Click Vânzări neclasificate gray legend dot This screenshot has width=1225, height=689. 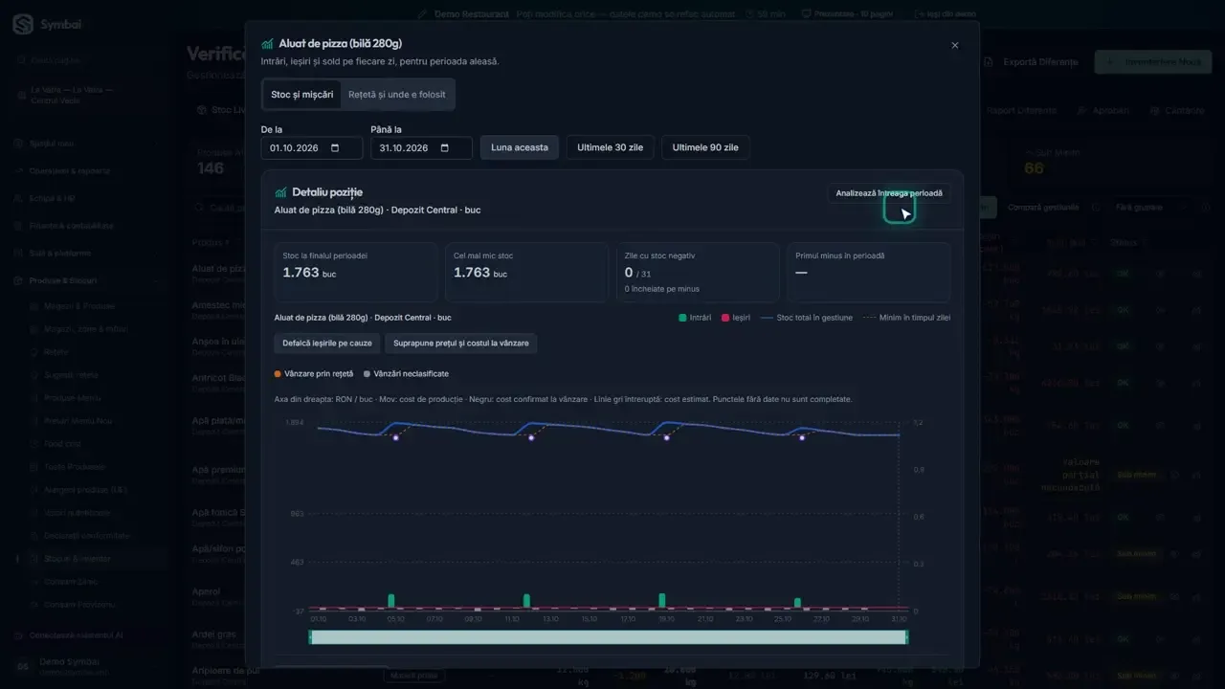pos(367,373)
